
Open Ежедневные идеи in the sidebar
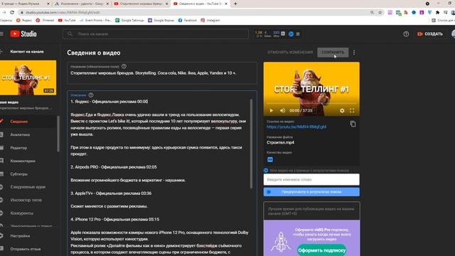pyautogui.click(x=28, y=187)
